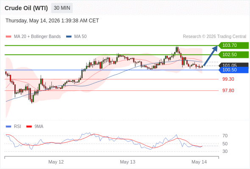Image resolution: width=250 pixels, height=169 pixels.
Task: Click the Research © 2026 Trading Central text
Action: point(214,37)
